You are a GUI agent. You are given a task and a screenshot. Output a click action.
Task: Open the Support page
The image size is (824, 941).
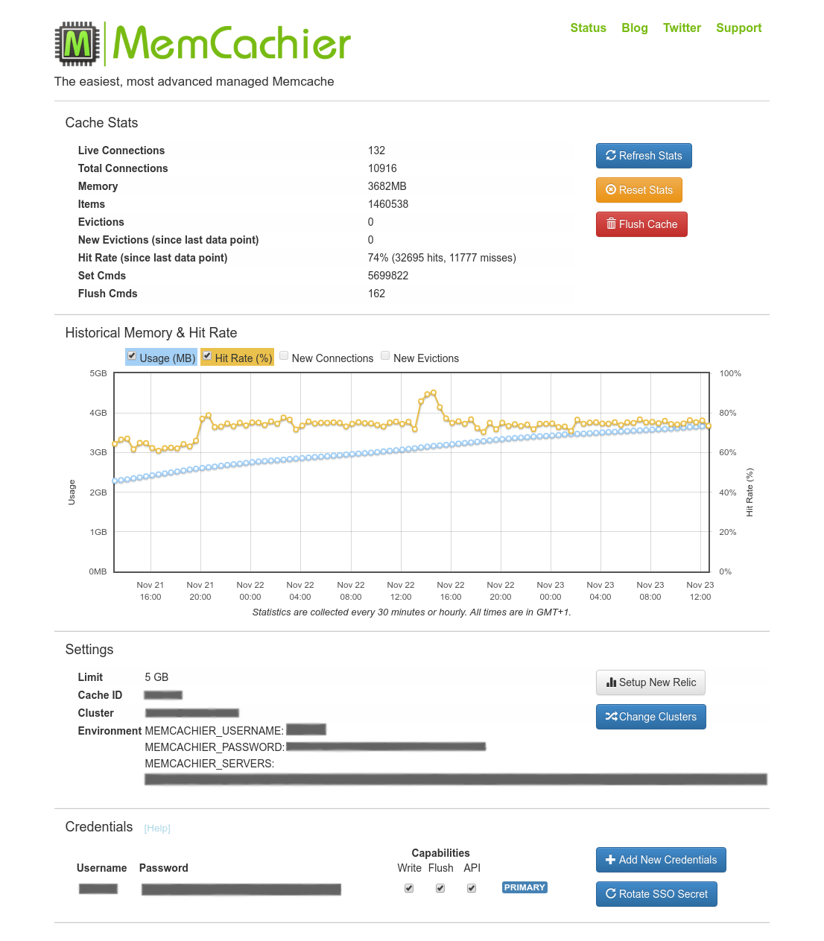(x=738, y=28)
